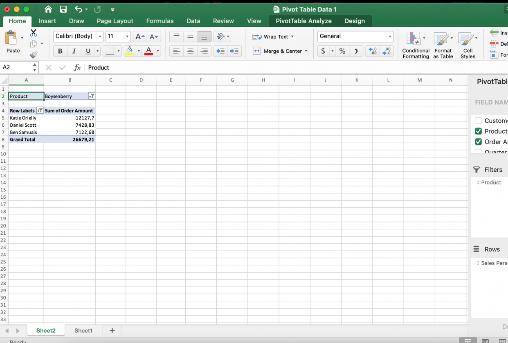Select the Center align icon

point(190,51)
